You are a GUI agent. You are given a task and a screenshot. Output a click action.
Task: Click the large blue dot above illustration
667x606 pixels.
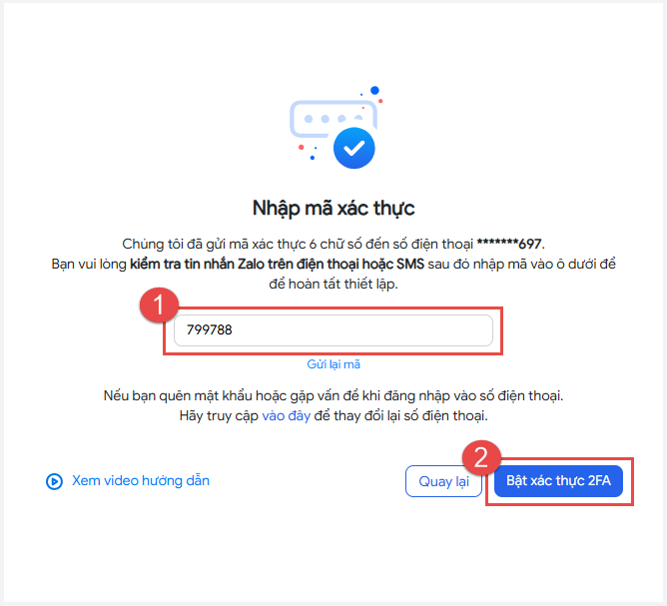pyautogui.click(x=374, y=90)
